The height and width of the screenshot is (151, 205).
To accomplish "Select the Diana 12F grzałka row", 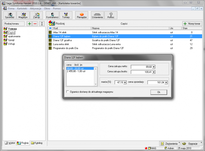I will tap(125, 40).
